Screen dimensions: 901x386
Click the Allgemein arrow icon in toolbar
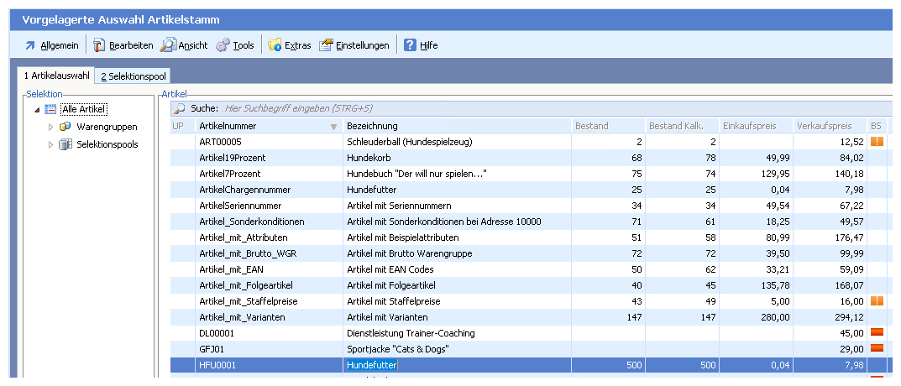click(x=30, y=45)
